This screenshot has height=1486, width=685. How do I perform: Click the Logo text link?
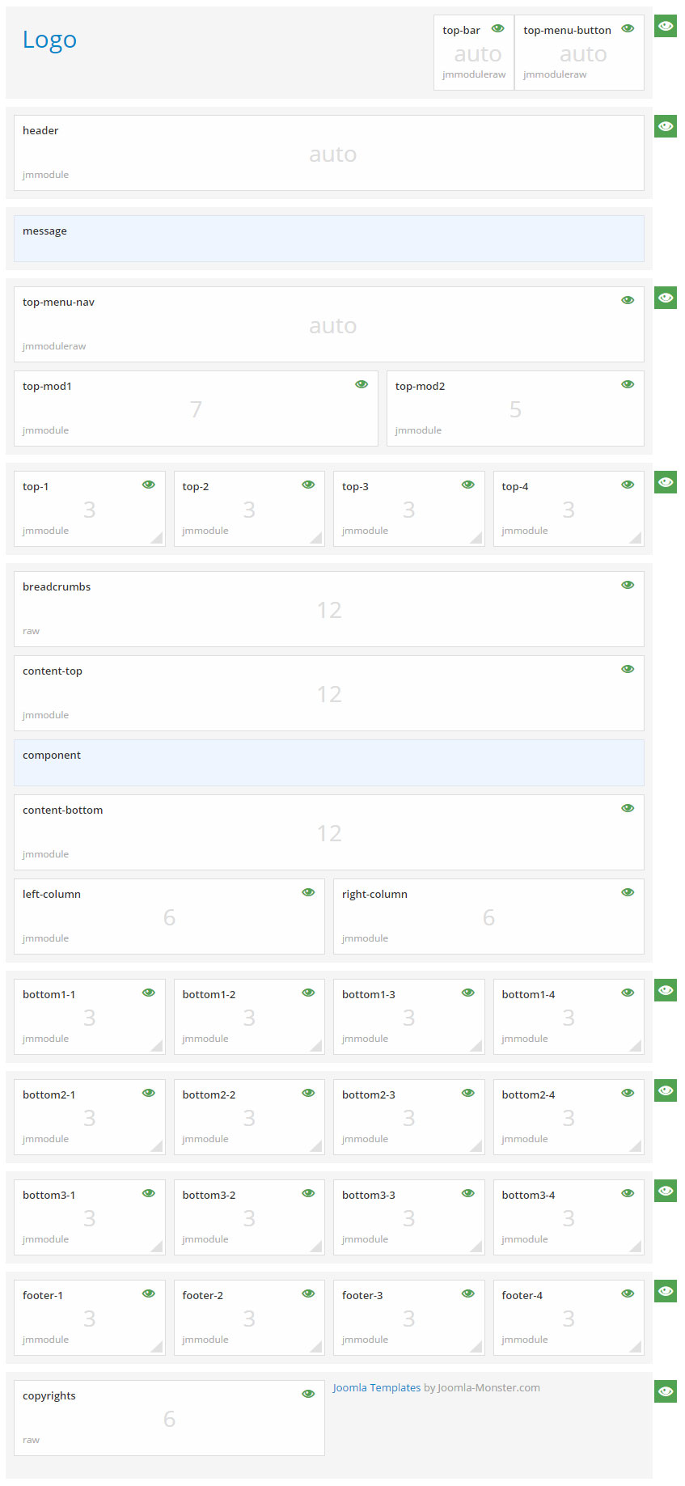click(x=49, y=40)
